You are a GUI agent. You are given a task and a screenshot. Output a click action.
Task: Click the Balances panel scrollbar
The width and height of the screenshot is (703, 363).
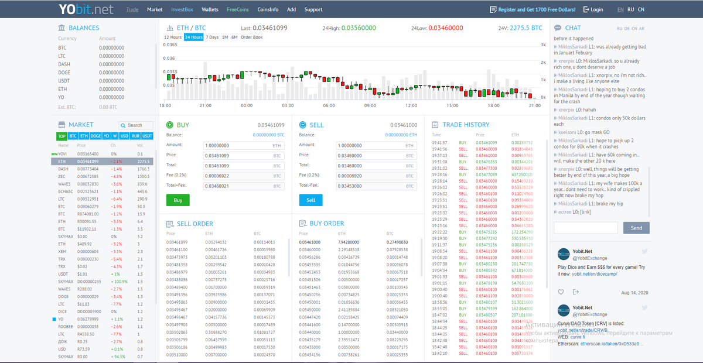(x=156, y=67)
